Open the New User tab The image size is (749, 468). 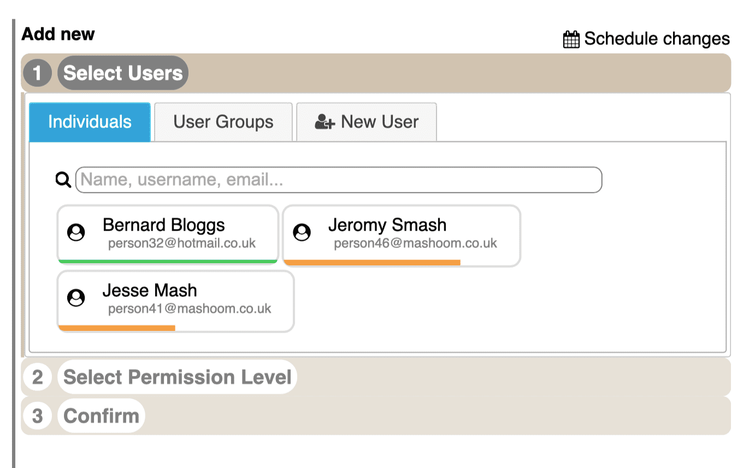coord(367,122)
